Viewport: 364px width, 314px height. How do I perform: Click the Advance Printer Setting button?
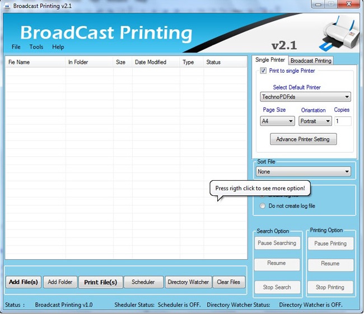click(303, 139)
